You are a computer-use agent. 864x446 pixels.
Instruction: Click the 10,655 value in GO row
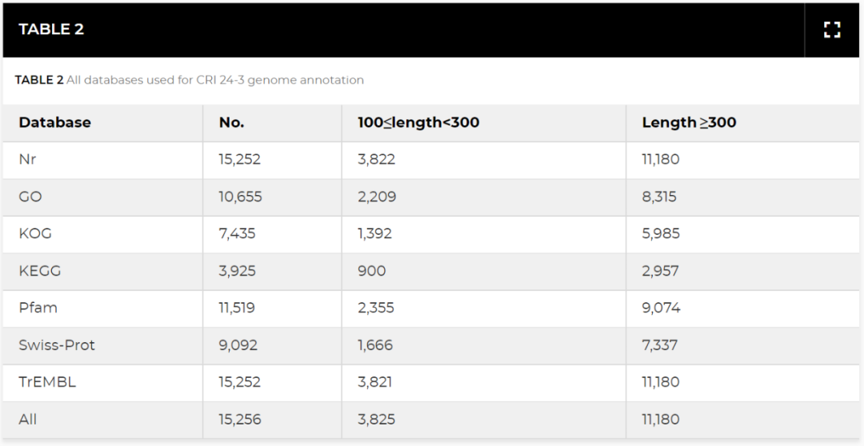[x=240, y=197]
